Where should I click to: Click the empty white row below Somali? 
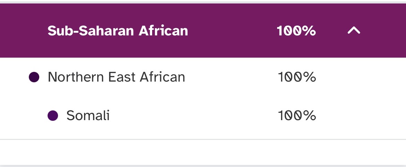tap(203, 152)
